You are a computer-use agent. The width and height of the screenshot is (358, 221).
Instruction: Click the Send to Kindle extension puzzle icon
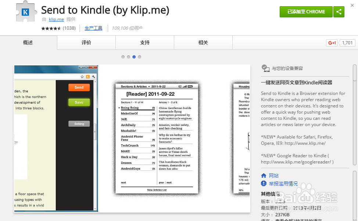(x=26, y=11)
